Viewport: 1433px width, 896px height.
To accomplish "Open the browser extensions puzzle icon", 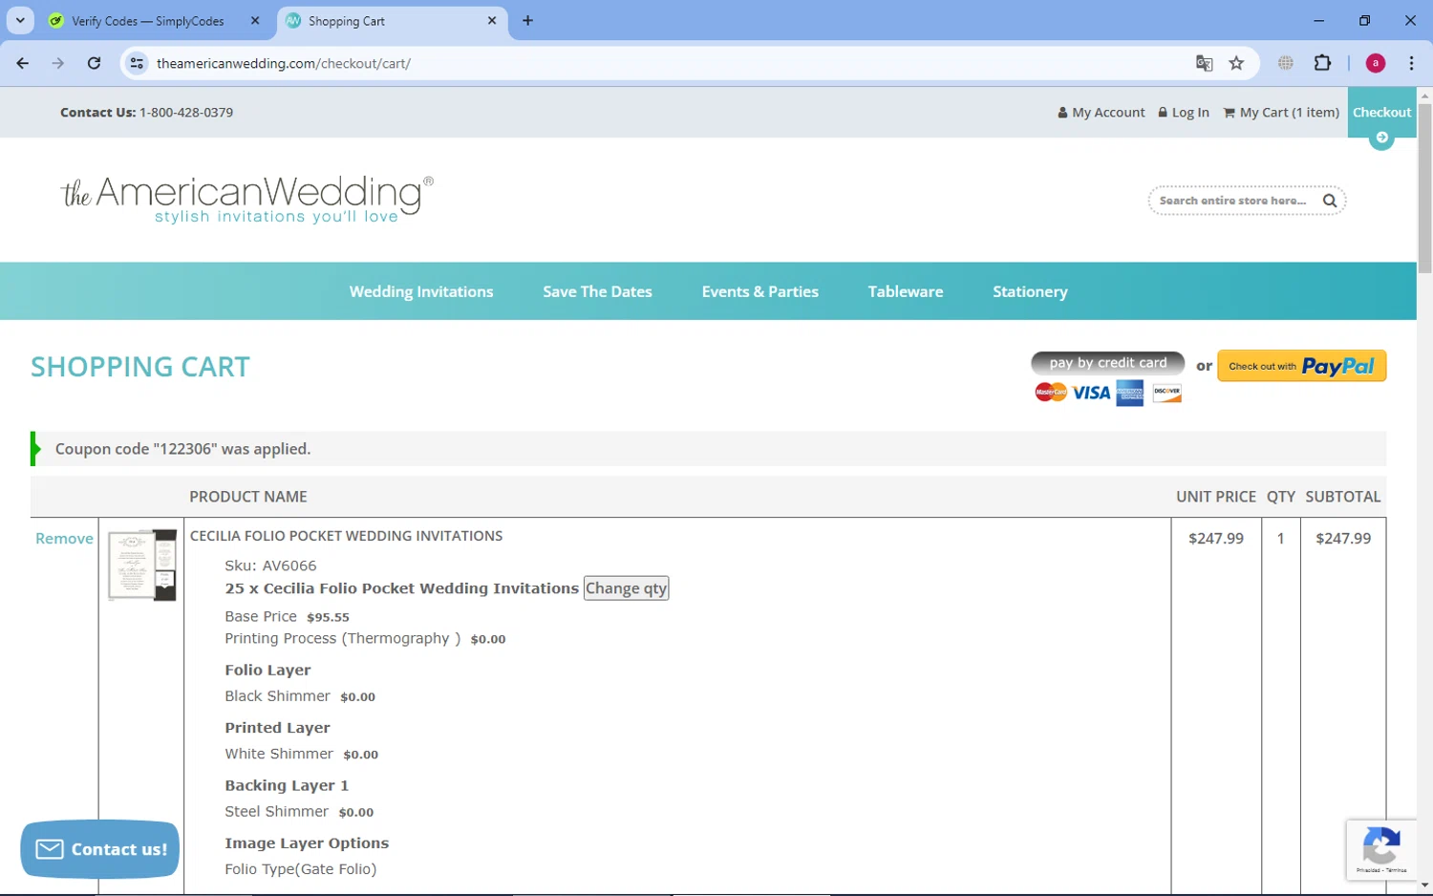I will pyautogui.click(x=1322, y=63).
